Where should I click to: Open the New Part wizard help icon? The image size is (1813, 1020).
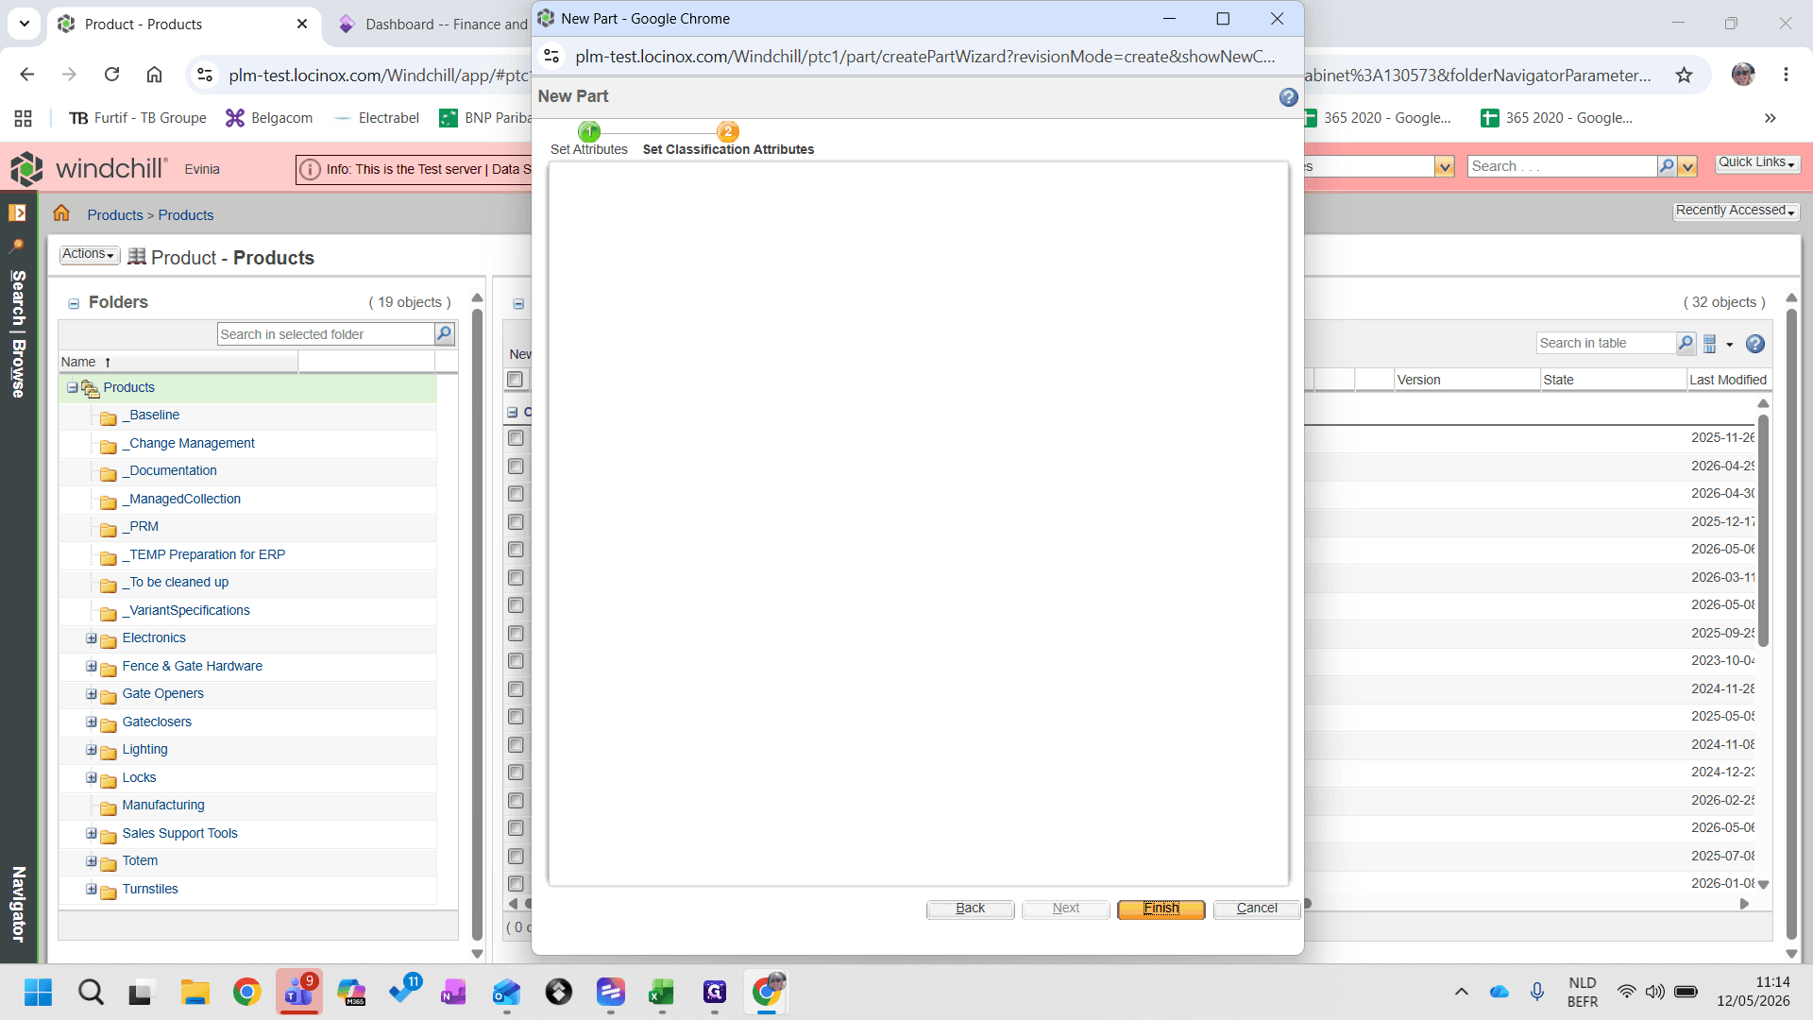click(x=1288, y=97)
